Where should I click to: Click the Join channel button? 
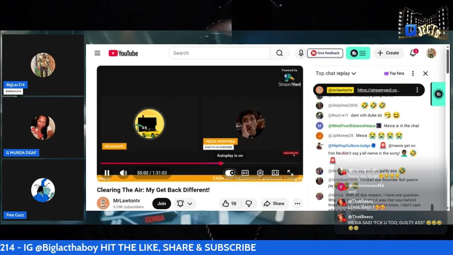[162, 203]
